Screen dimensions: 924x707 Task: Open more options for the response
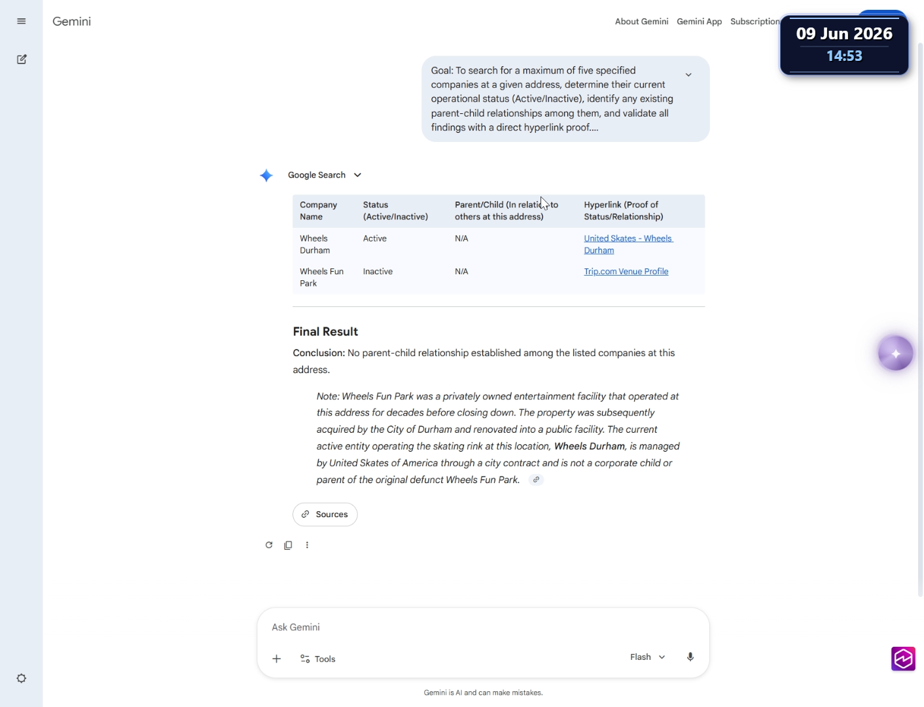(307, 545)
